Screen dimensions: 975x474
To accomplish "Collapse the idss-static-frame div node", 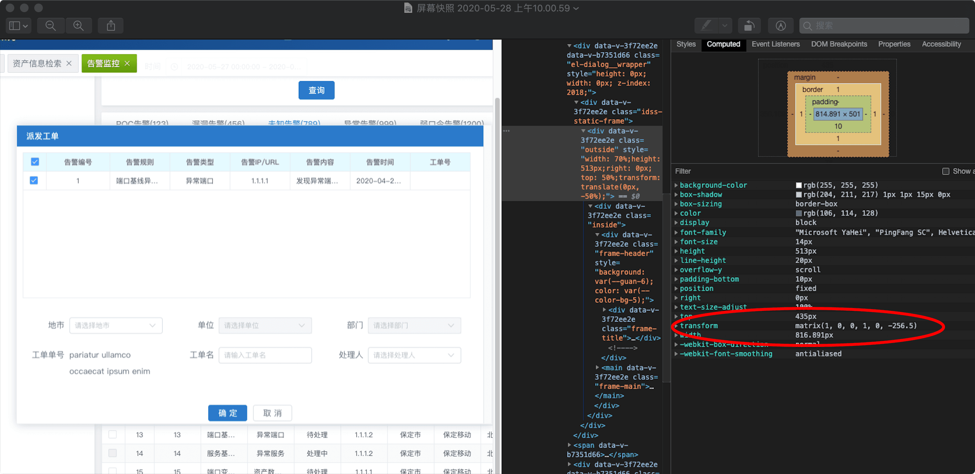I will [576, 102].
